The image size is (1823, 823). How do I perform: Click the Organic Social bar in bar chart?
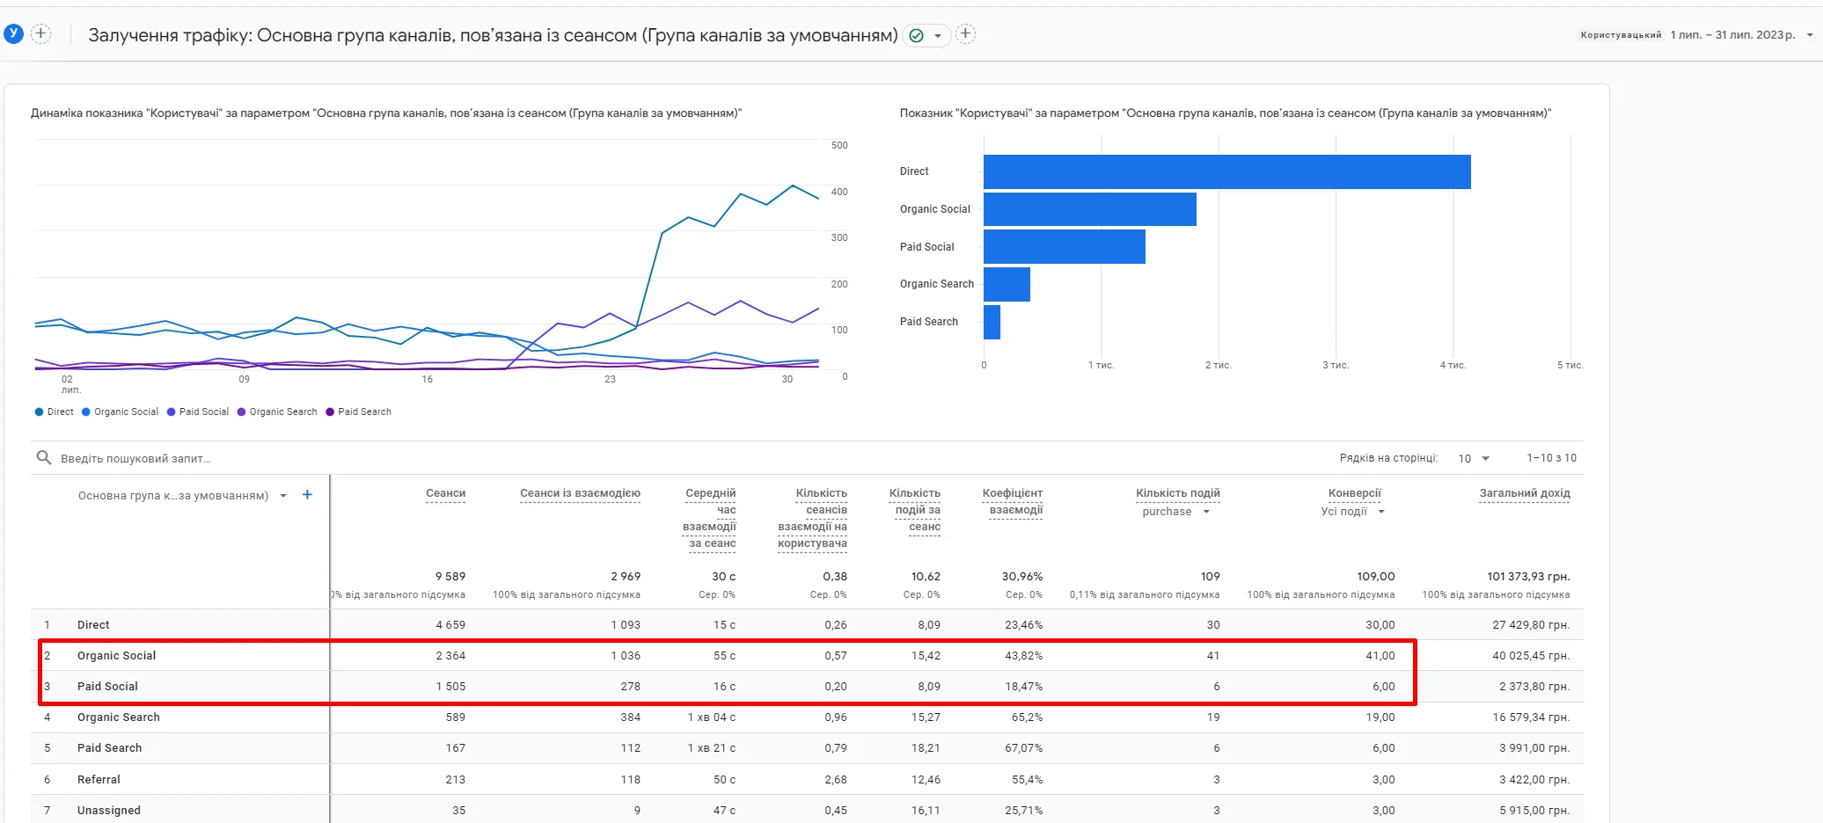(x=1090, y=209)
